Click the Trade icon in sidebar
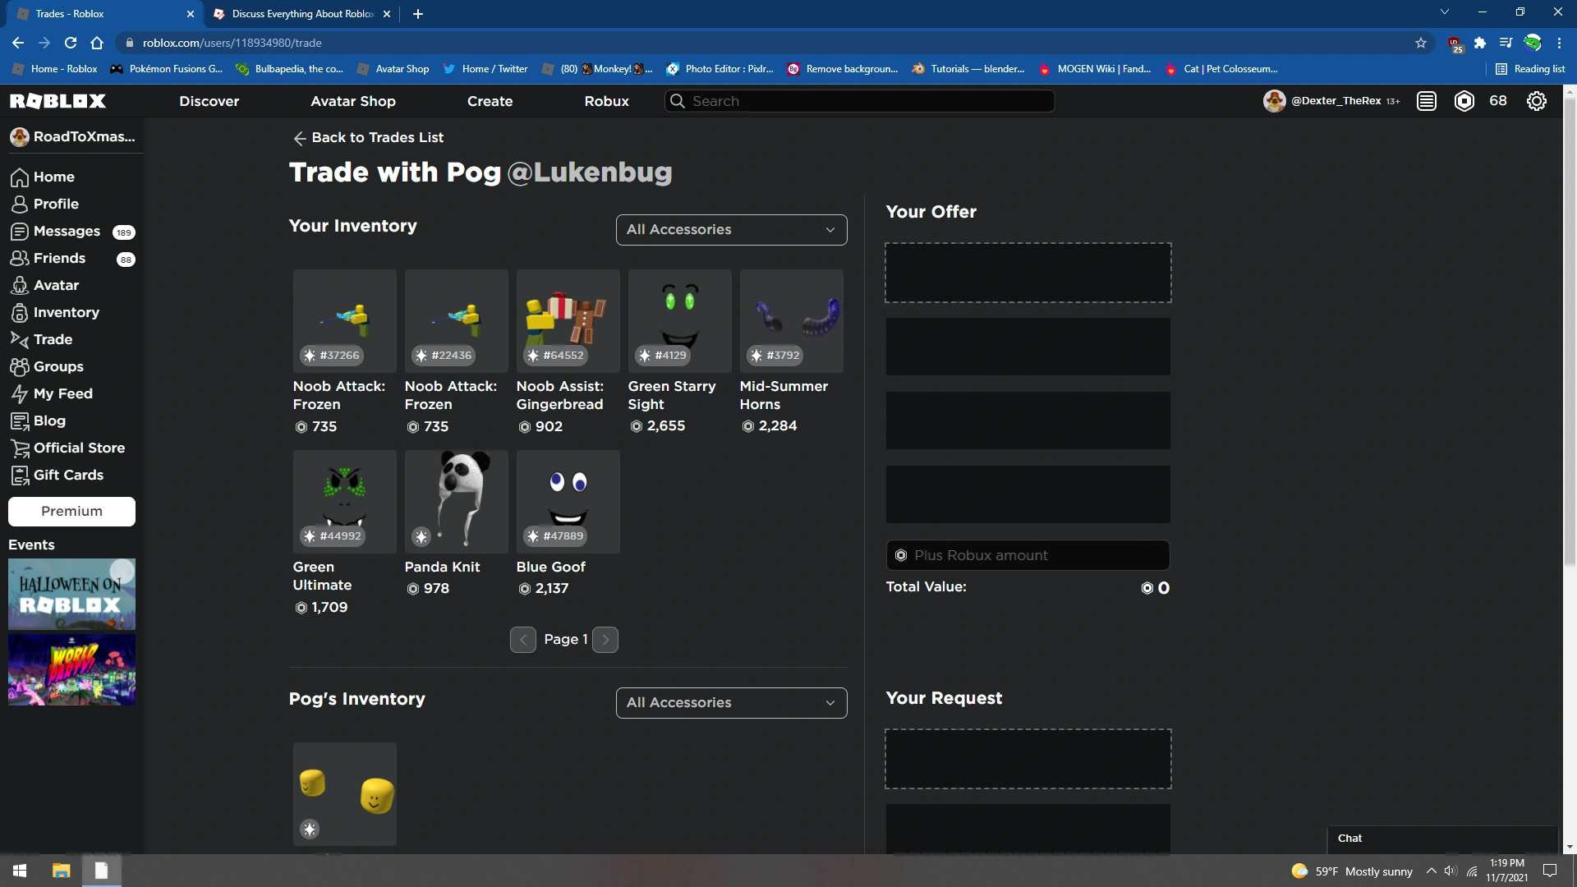Viewport: 1577px width, 887px height. 20,339
